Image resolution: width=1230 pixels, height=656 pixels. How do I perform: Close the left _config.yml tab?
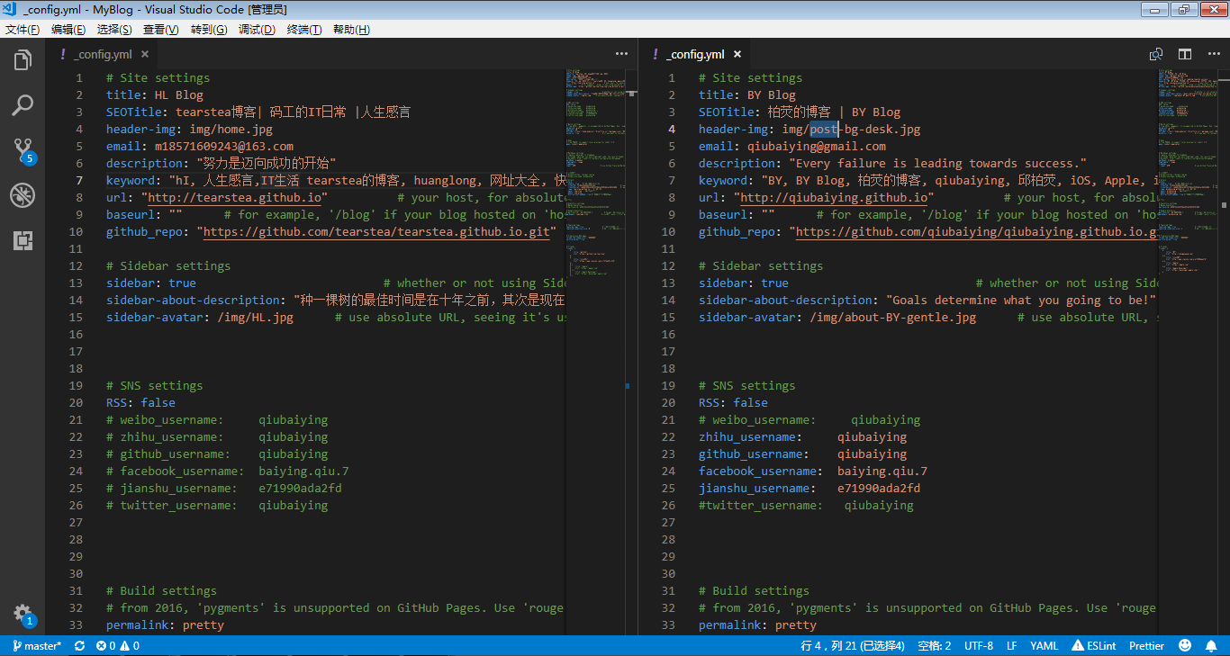145,54
